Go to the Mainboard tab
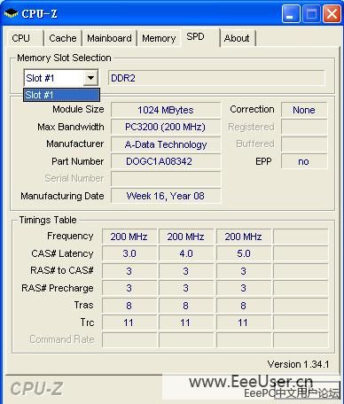Viewport: 344px width, 404px height. [109, 38]
